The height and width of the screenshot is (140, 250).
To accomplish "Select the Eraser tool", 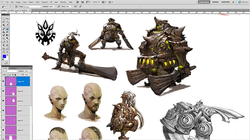I will (4, 35).
